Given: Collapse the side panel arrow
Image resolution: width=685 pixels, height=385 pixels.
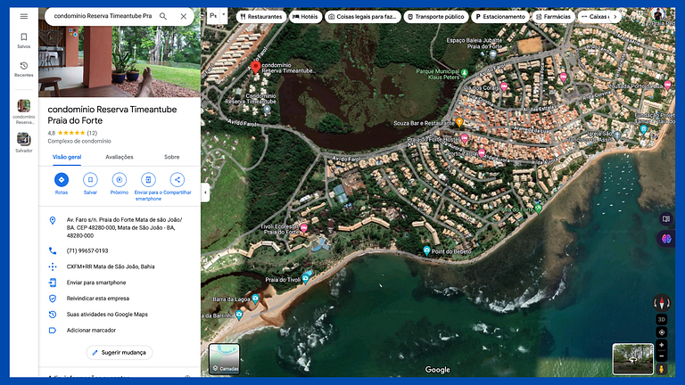Looking at the screenshot, I should pos(205,192).
